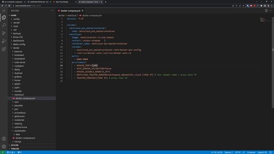Expand the TIMELINE section

click(x=32, y=149)
